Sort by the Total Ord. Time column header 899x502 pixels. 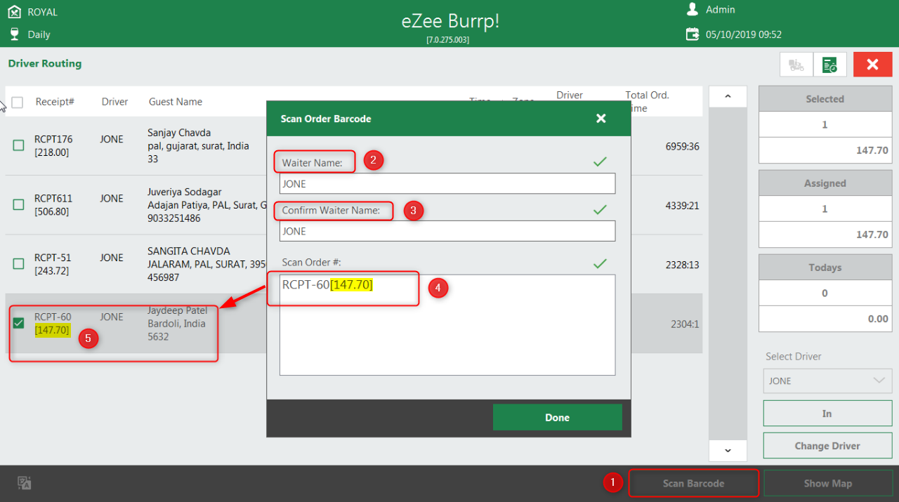coord(647,101)
